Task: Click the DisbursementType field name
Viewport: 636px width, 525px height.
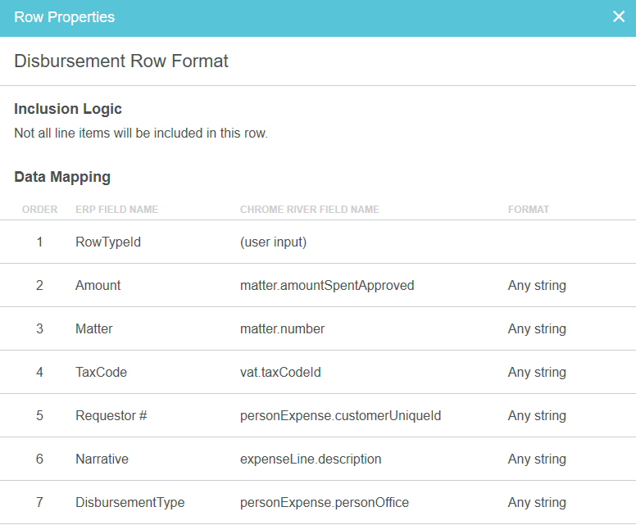Action: pos(129,502)
